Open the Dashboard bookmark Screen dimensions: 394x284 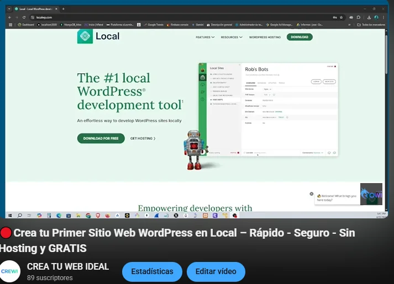coord(26,25)
